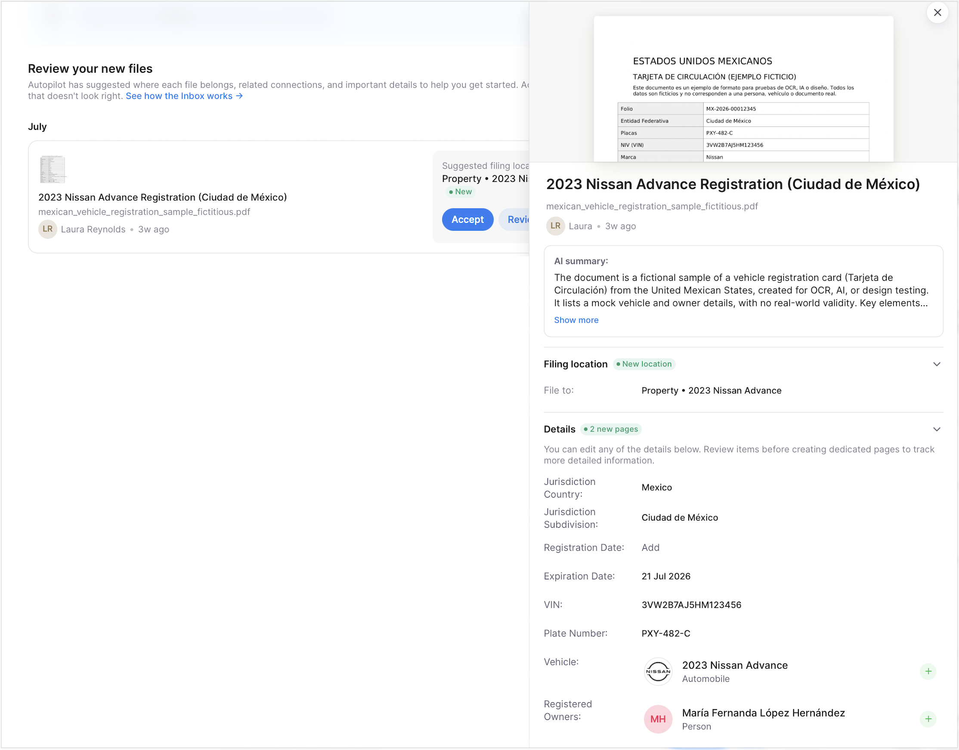Edit Expiration Date 21 Jul 2026
959x750 pixels.
click(x=665, y=576)
